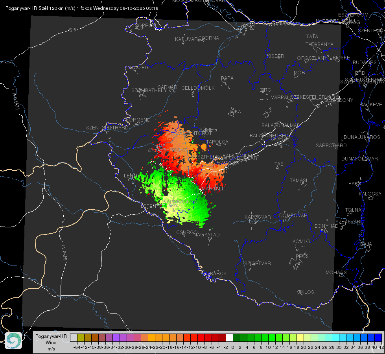Click the DUNAÚJVÁROS city label

point(362,137)
